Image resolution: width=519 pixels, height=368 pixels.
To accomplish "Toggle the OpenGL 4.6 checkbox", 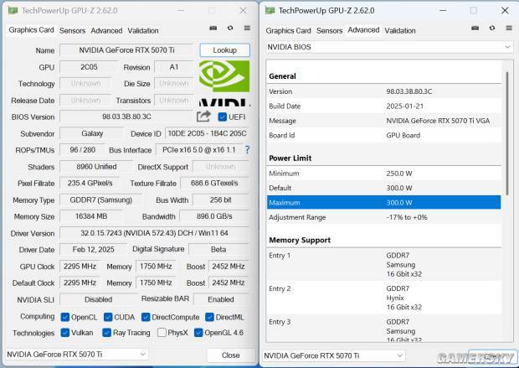I will pos(198,332).
